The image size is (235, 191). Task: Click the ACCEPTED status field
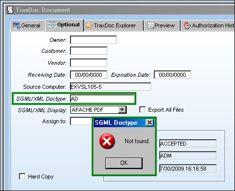pyautogui.click(x=188, y=144)
